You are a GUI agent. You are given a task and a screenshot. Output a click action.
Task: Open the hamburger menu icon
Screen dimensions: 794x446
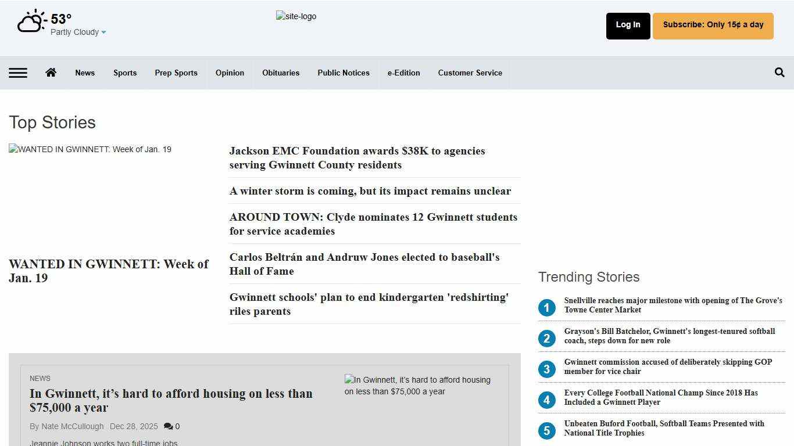tap(18, 73)
